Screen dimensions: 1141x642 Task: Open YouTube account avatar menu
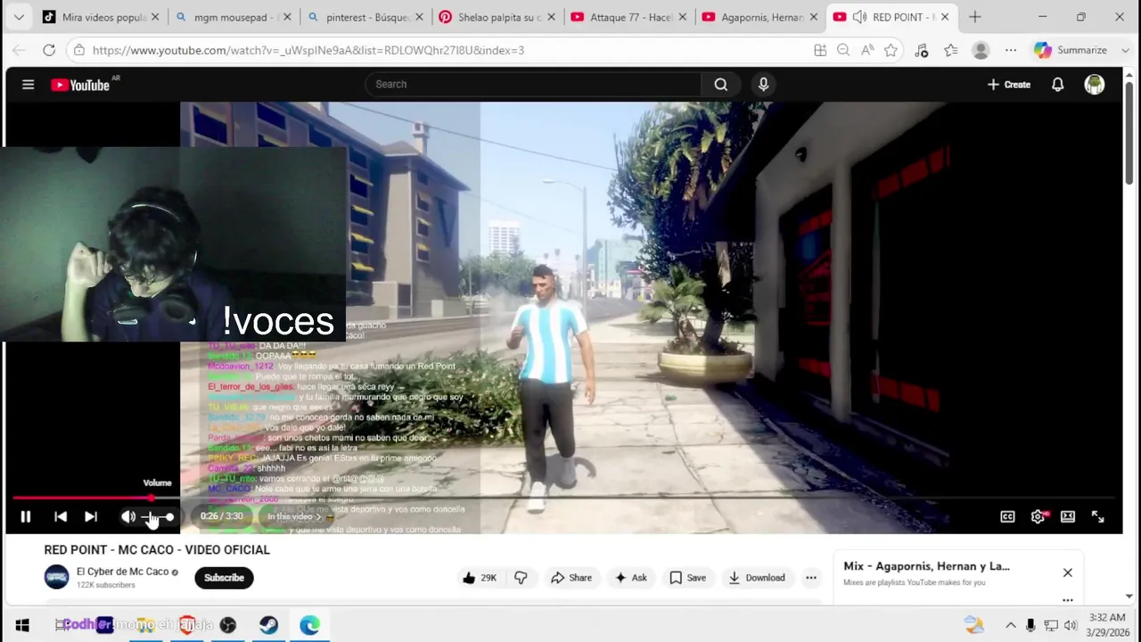pos(1095,85)
